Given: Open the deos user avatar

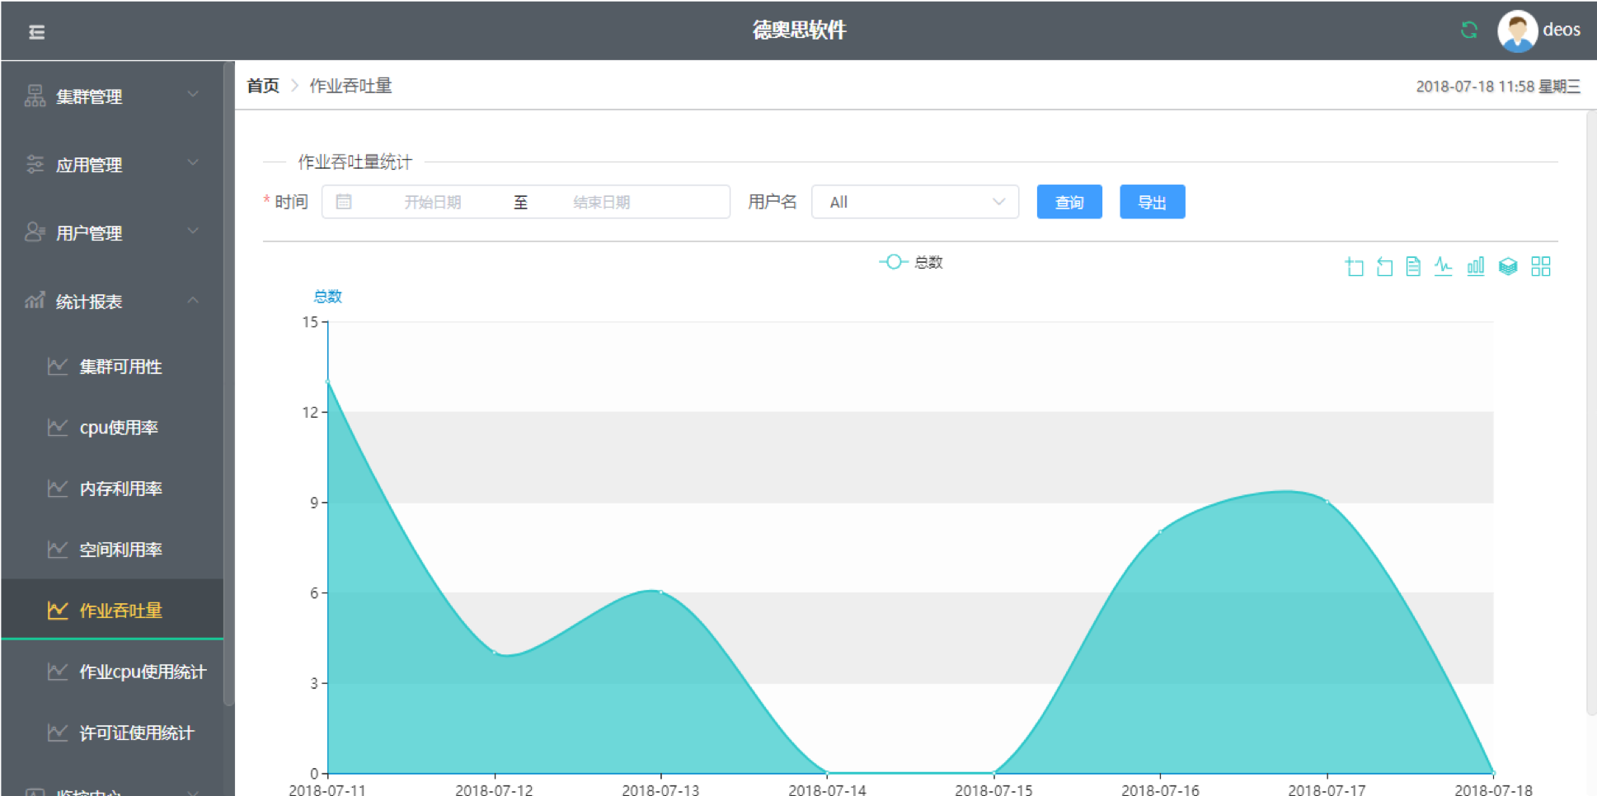Looking at the screenshot, I should (1517, 31).
